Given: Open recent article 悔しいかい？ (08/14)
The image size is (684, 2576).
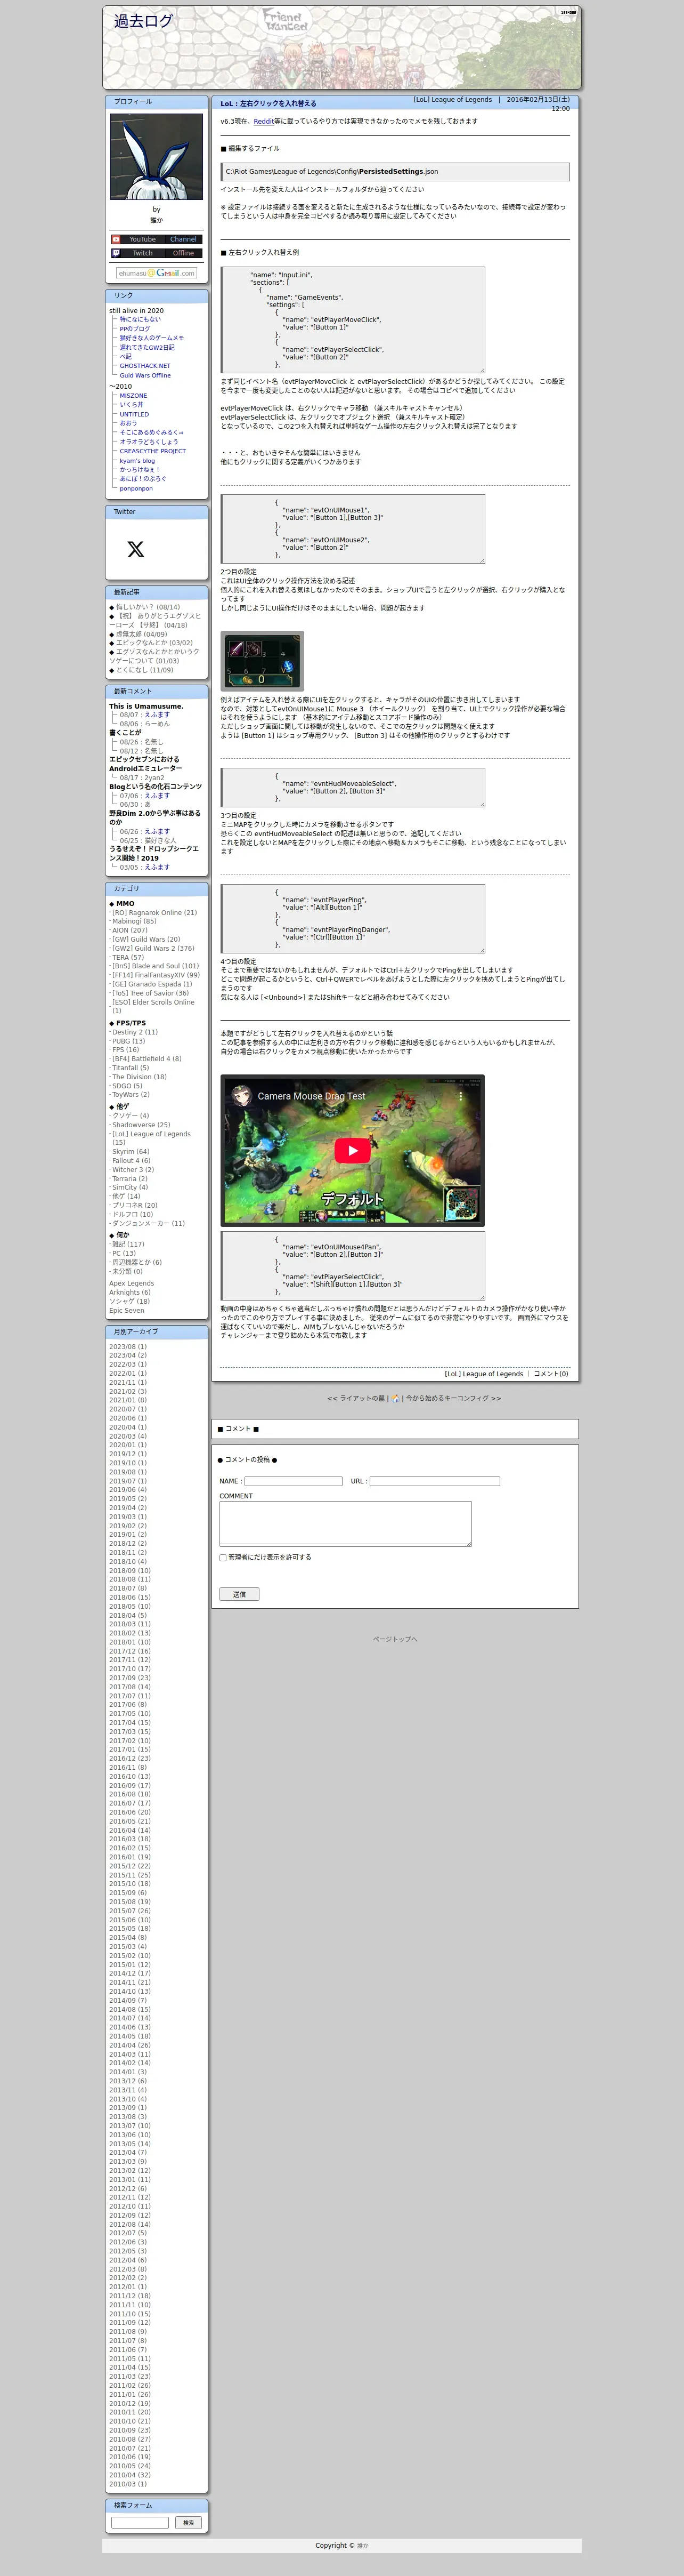Looking at the screenshot, I should [148, 607].
